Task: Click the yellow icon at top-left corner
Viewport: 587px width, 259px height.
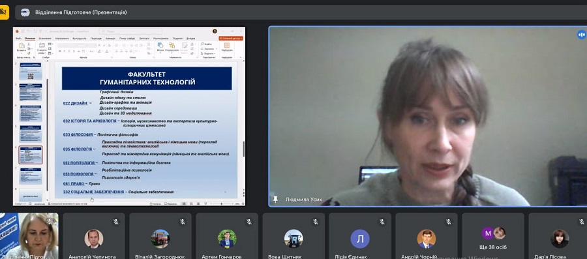Action: 4,12
